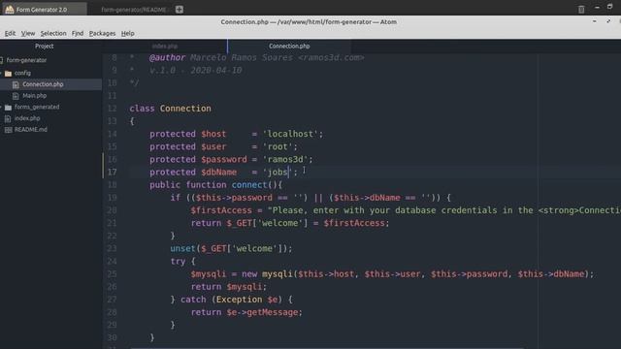Select the form-generator root folder
This screenshot has width=621, height=349.
coord(26,60)
